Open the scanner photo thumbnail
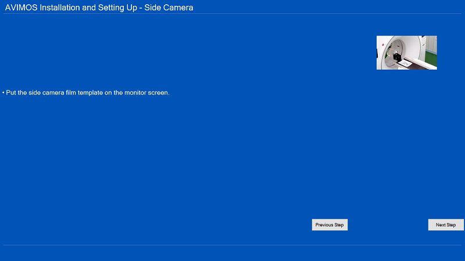 [406, 53]
